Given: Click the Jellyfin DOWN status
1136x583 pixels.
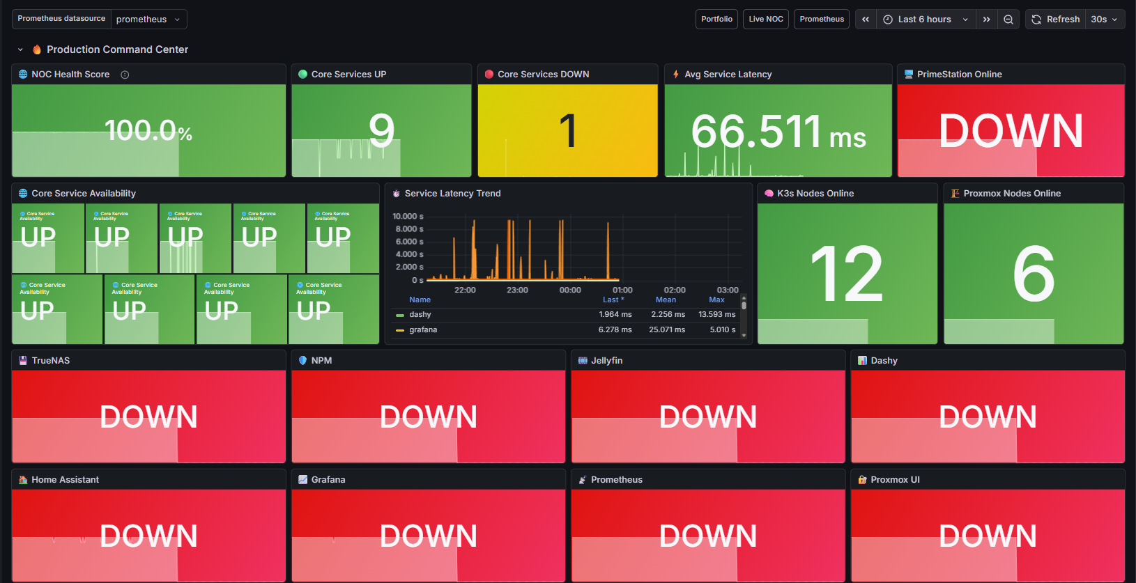Looking at the screenshot, I should coord(708,417).
